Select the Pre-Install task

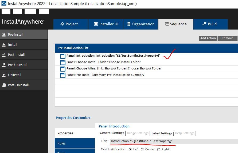[24, 35]
